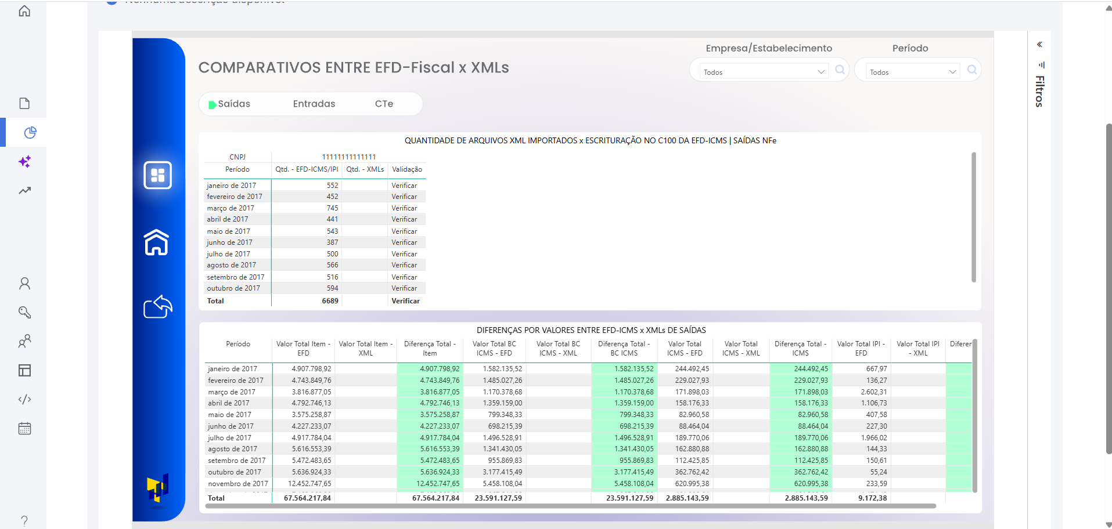Screen dimensions: 1112x529
Task: Click the Verificar link on the Total row
Action: click(406, 300)
